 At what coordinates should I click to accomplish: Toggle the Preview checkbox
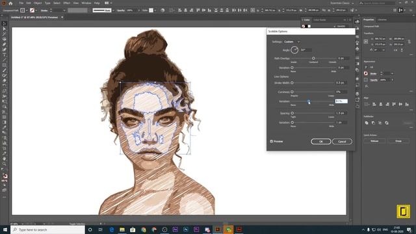[272, 142]
